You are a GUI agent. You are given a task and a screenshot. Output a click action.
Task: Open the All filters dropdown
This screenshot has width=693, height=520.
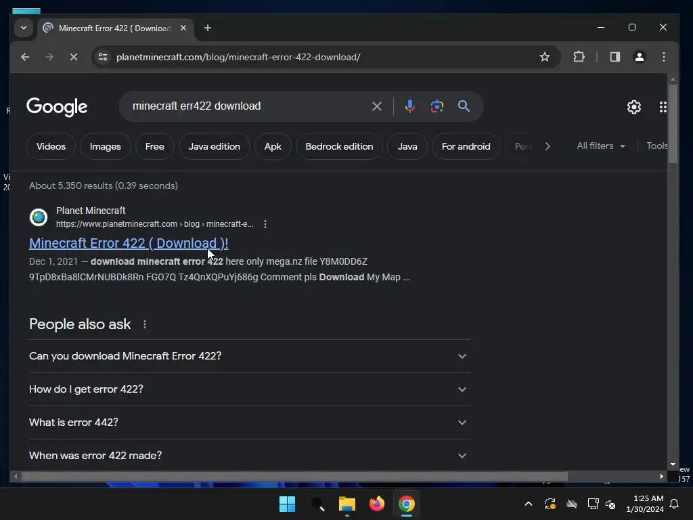[601, 146]
